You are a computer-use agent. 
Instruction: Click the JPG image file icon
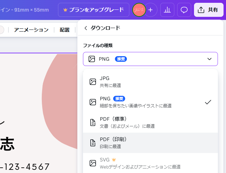(x=93, y=82)
